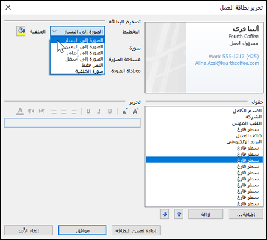Screen dimensions: 267x240
Task: Select هاتف العمل in fields list
Action: pyautogui.click(x=204, y=135)
